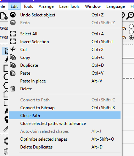The width and height of the screenshot is (134, 156).
Task: Select Optimize selected shapes entry
Action: click(65, 139)
